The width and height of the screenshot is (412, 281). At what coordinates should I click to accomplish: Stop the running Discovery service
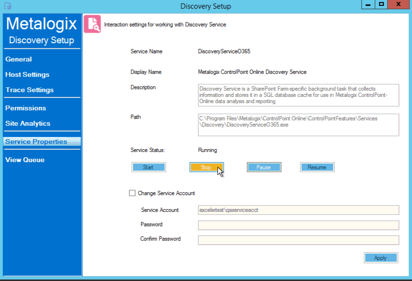click(x=206, y=167)
